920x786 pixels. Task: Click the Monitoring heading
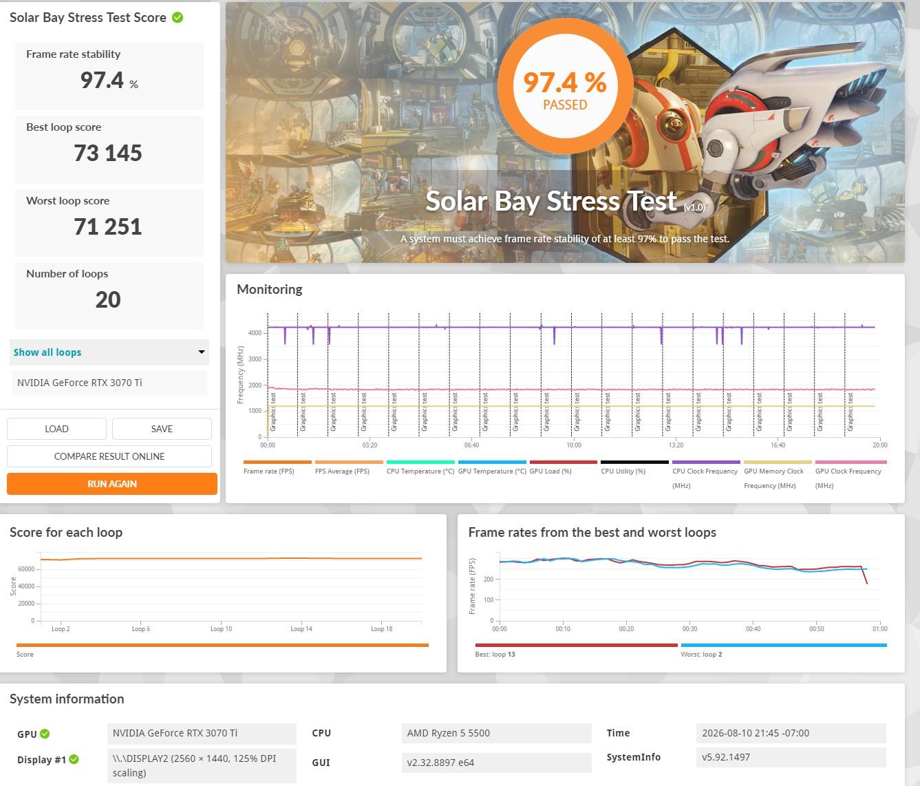click(270, 289)
